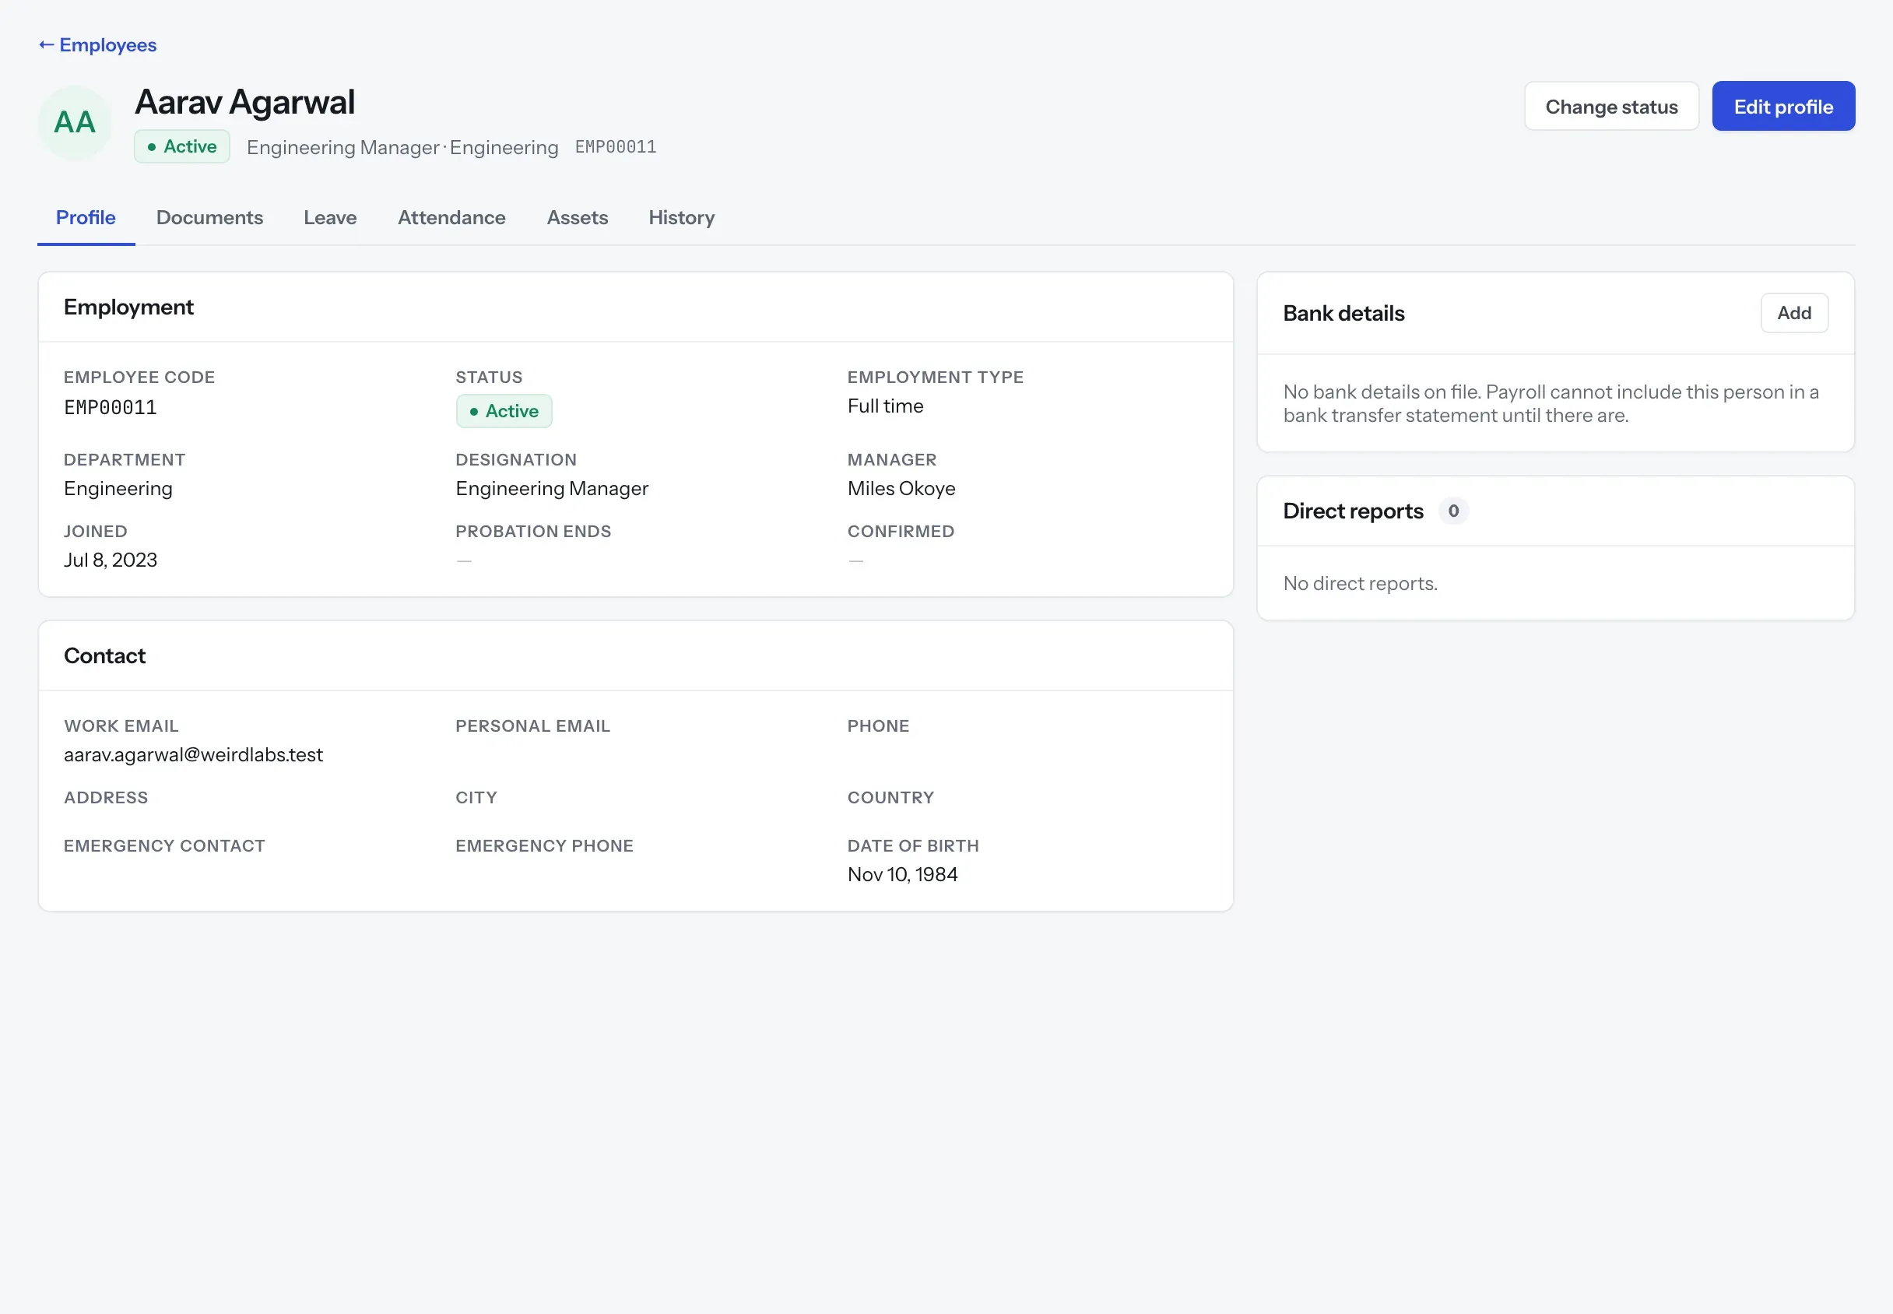Image resolution: width=1893 pixels, height=1314 pixels.
Task: Open the Leave tab
Action: [330, 217]
